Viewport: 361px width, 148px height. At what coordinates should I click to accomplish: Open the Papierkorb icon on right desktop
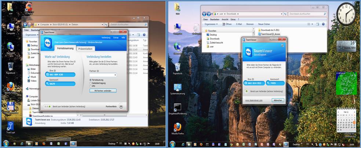[x=178, y=69]
